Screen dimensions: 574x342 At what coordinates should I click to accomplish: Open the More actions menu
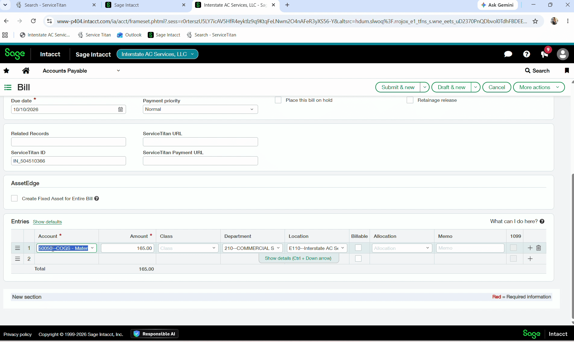pos(539,87)
